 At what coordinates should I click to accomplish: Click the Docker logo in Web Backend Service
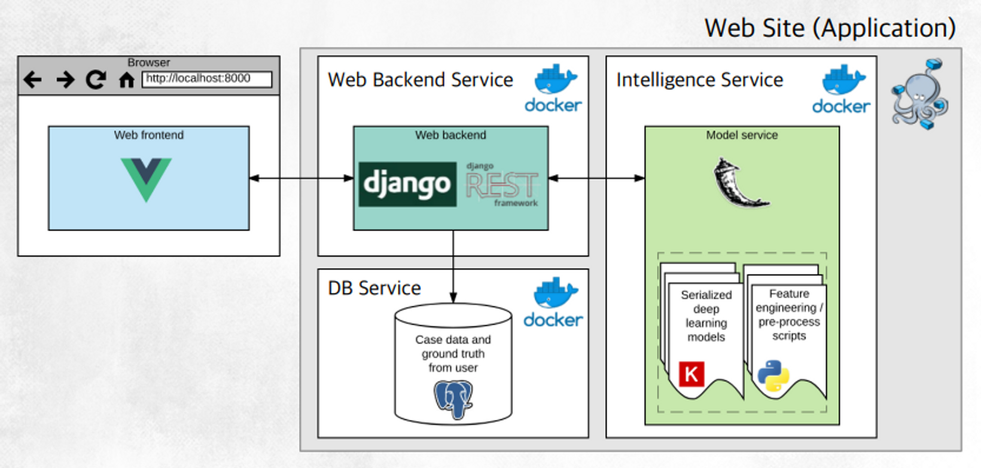tap(553, 88)
